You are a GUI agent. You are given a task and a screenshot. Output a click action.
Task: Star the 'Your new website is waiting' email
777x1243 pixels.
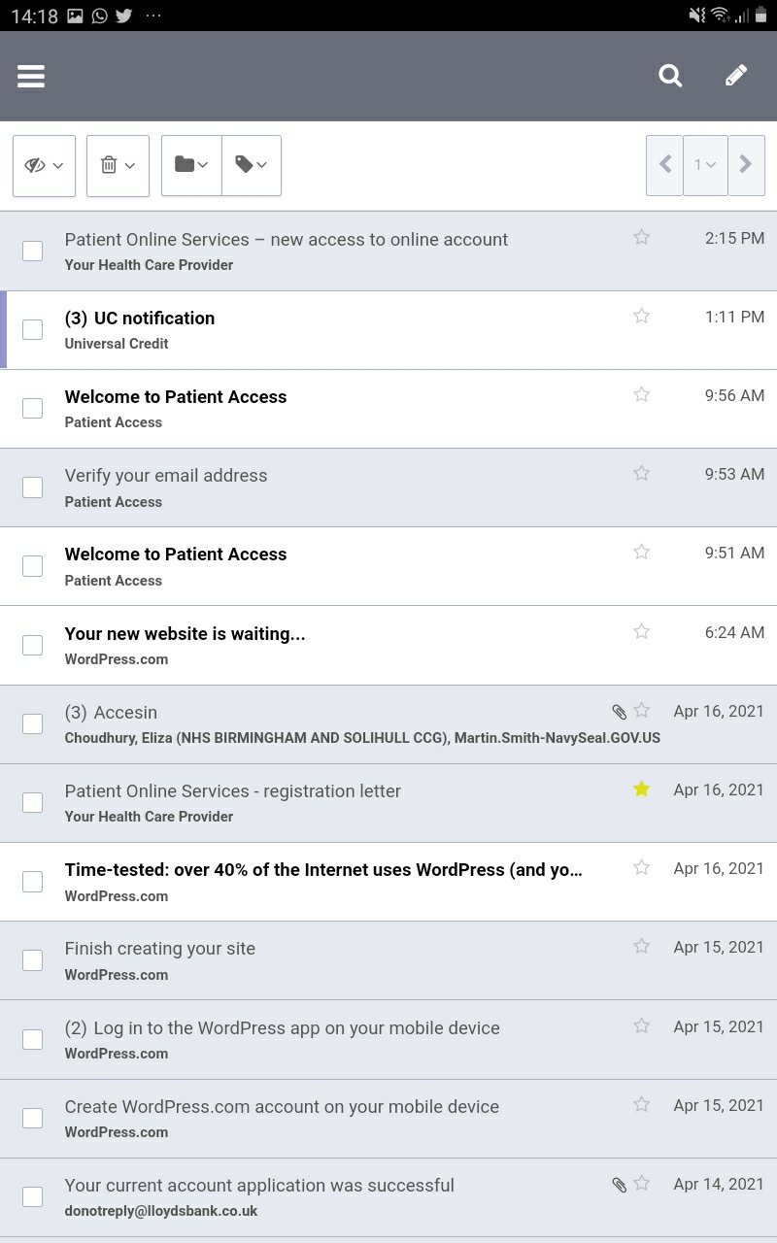tap(641, 631)
